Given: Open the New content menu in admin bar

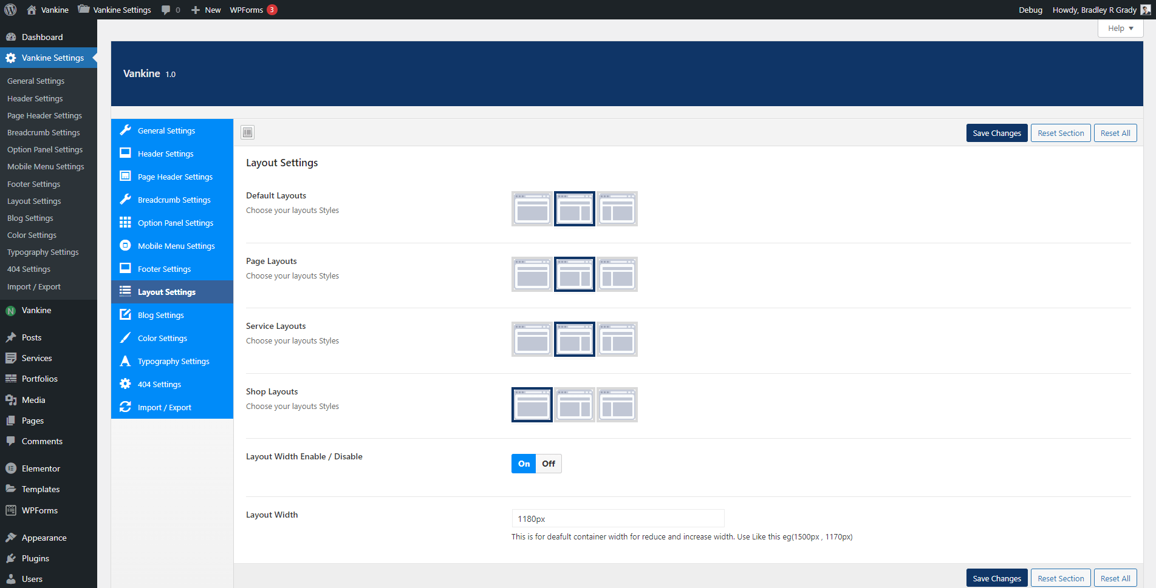Looking at the screenshot, I should 206,10.
